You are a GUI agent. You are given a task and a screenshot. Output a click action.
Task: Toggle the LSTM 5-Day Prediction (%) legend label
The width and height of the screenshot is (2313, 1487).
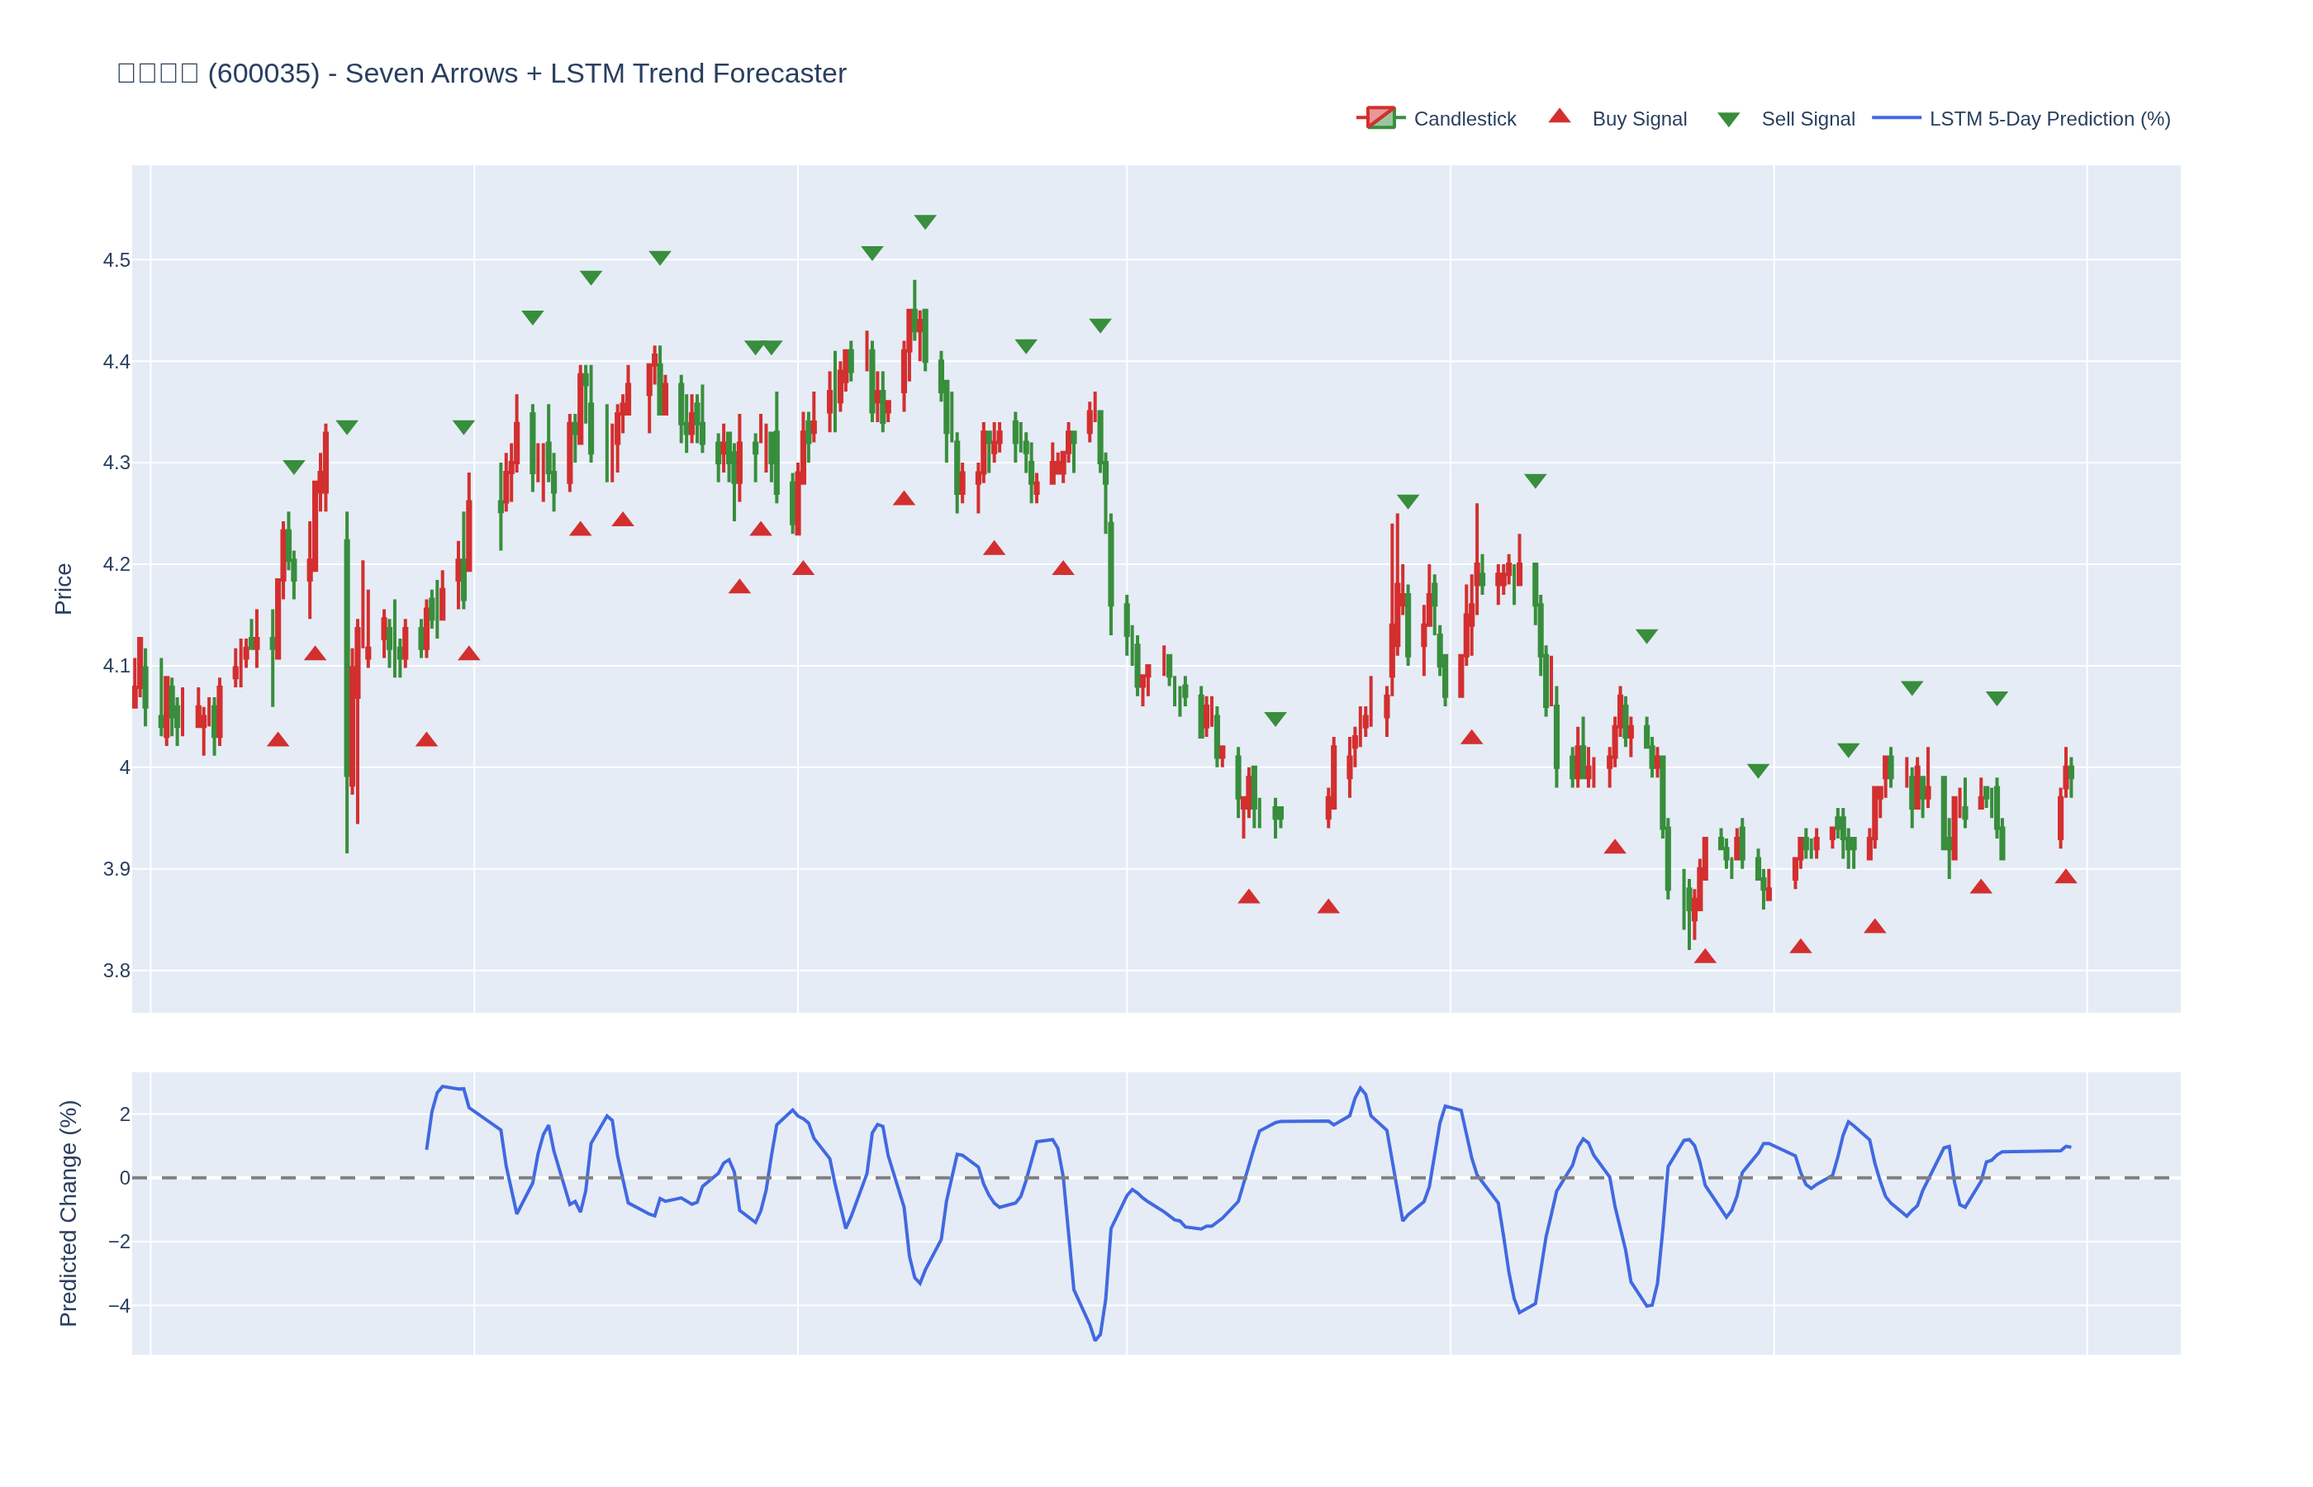click(2049, 119)
